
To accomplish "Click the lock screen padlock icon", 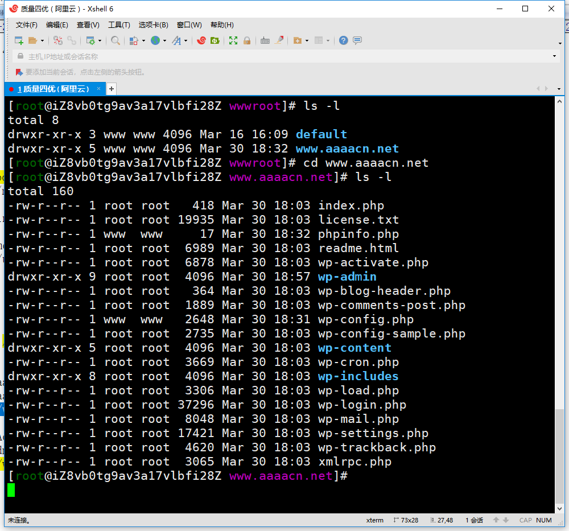I will point(247,40).
